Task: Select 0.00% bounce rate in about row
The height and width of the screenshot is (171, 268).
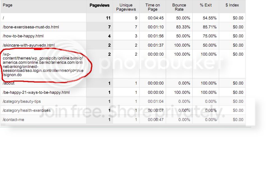Action: [x=184, y=83]
